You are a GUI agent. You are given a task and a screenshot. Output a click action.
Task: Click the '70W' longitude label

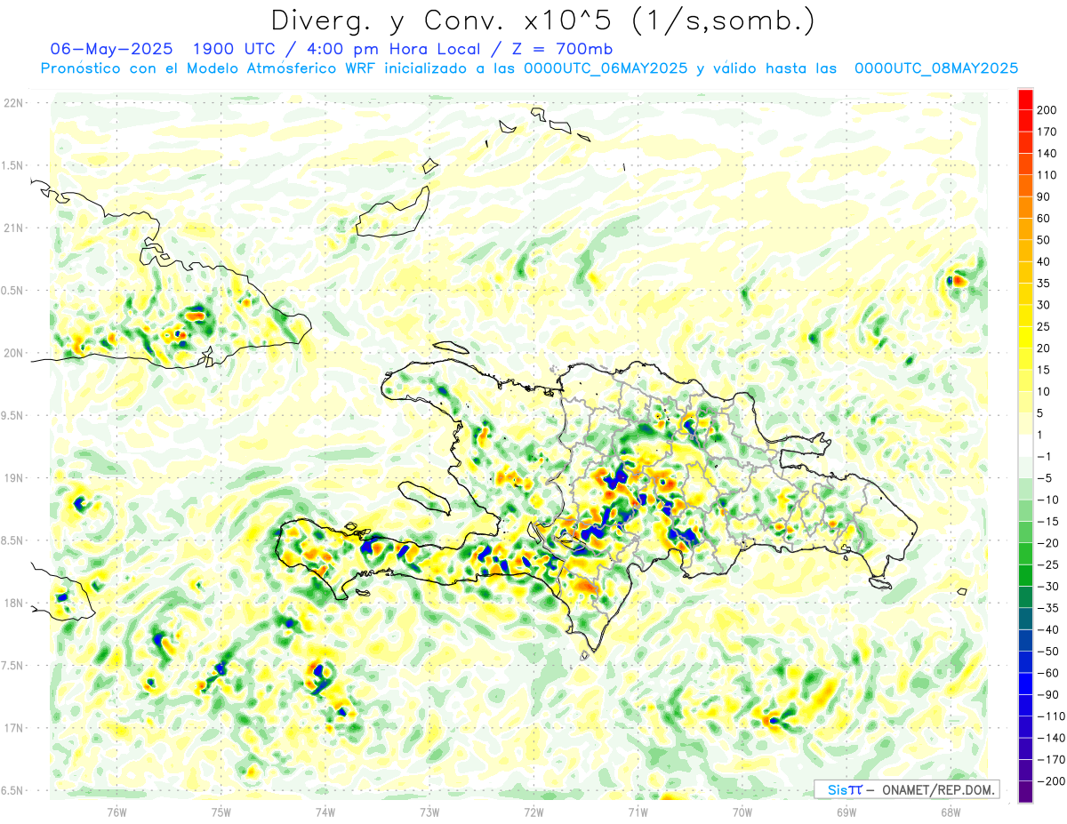[x=742, y=812]
